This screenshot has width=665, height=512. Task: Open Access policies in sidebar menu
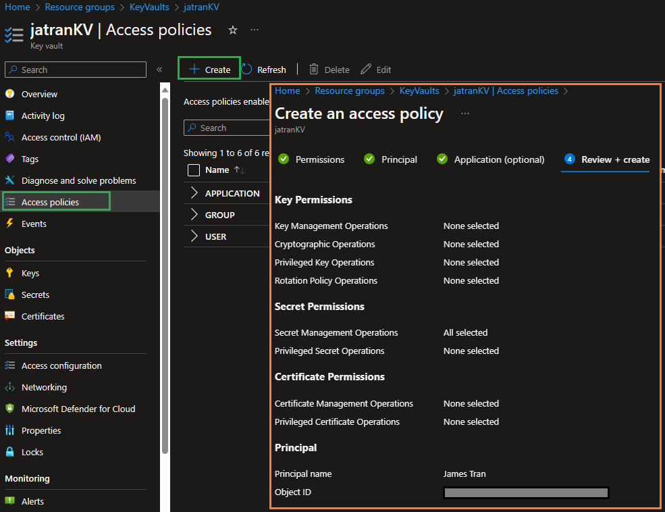pyautogui.click(x=50, y=203)
